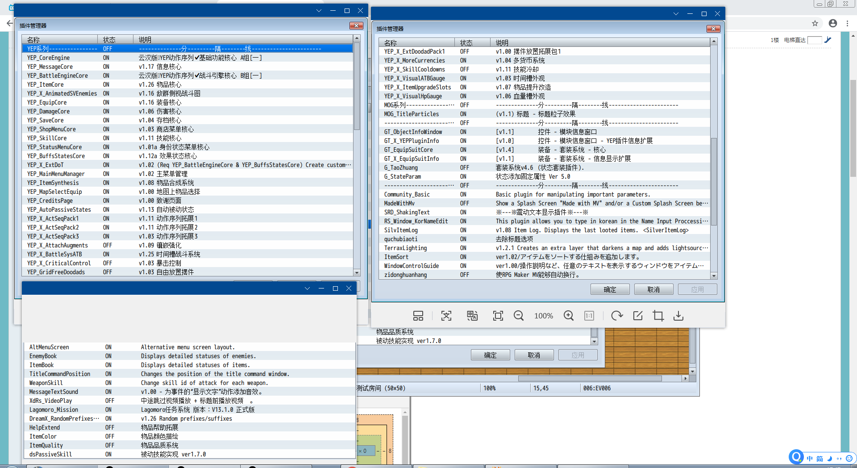
Task: Click 确定 in the image above the viewer toolbar
Action: (x=610, y=289)
